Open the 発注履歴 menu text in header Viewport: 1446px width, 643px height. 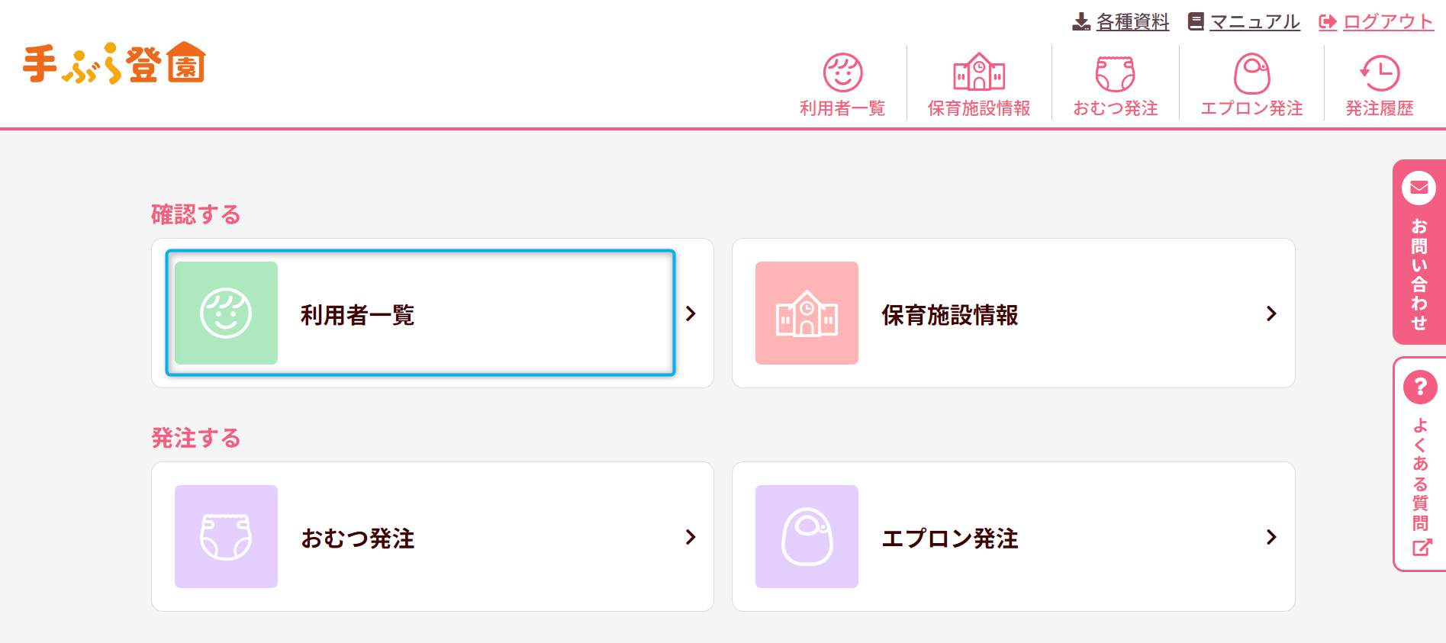[x=1380, y=108]
